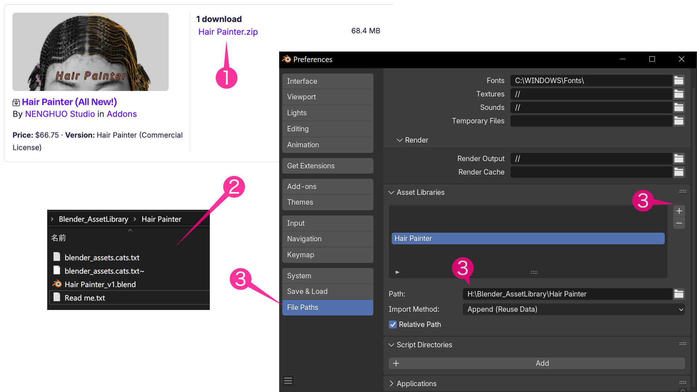Viewport: 697px width, 392px height.
Task: Open the Lights preferences tab
Action: [328, 113]
